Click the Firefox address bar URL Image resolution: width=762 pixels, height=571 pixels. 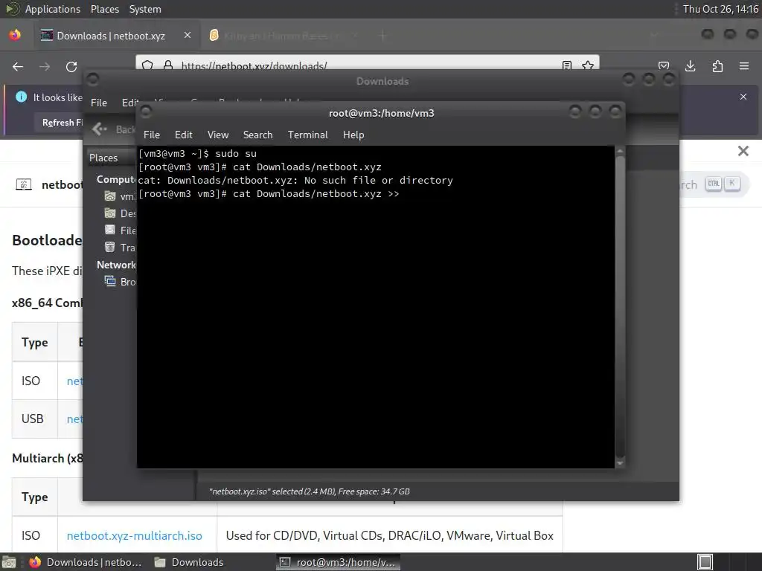pyautogui.click(x=254, y=65)
